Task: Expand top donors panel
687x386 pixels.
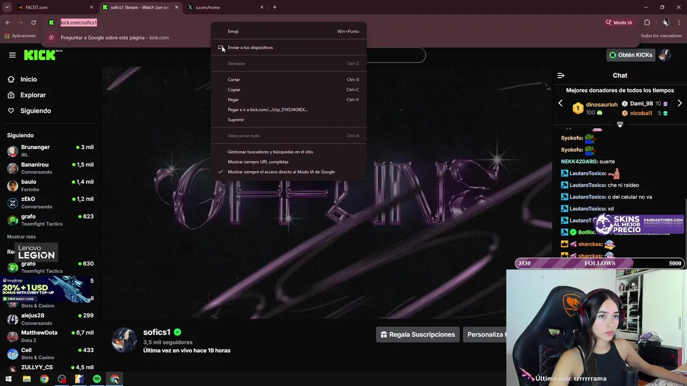Action: click(620, 124)
